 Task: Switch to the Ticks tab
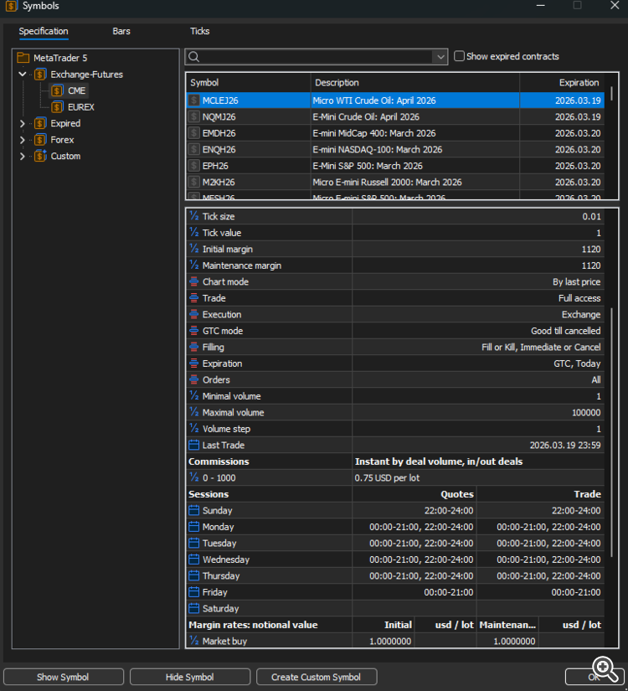[199, 32]
